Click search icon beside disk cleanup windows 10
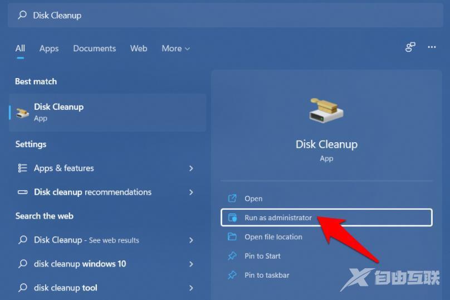Viewport: 450px width, 300px height. point(23,264)
